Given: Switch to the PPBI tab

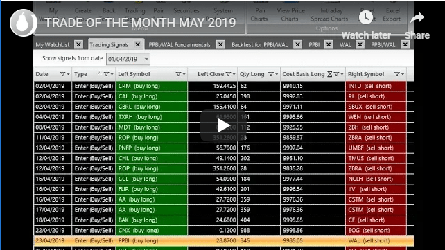Looking at the screenshot, I should [314, 45].
